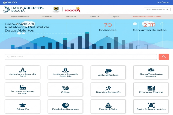This screenshot has height=115, width=173.
Task: Select the Educación card label
Action: coord(22,109)
